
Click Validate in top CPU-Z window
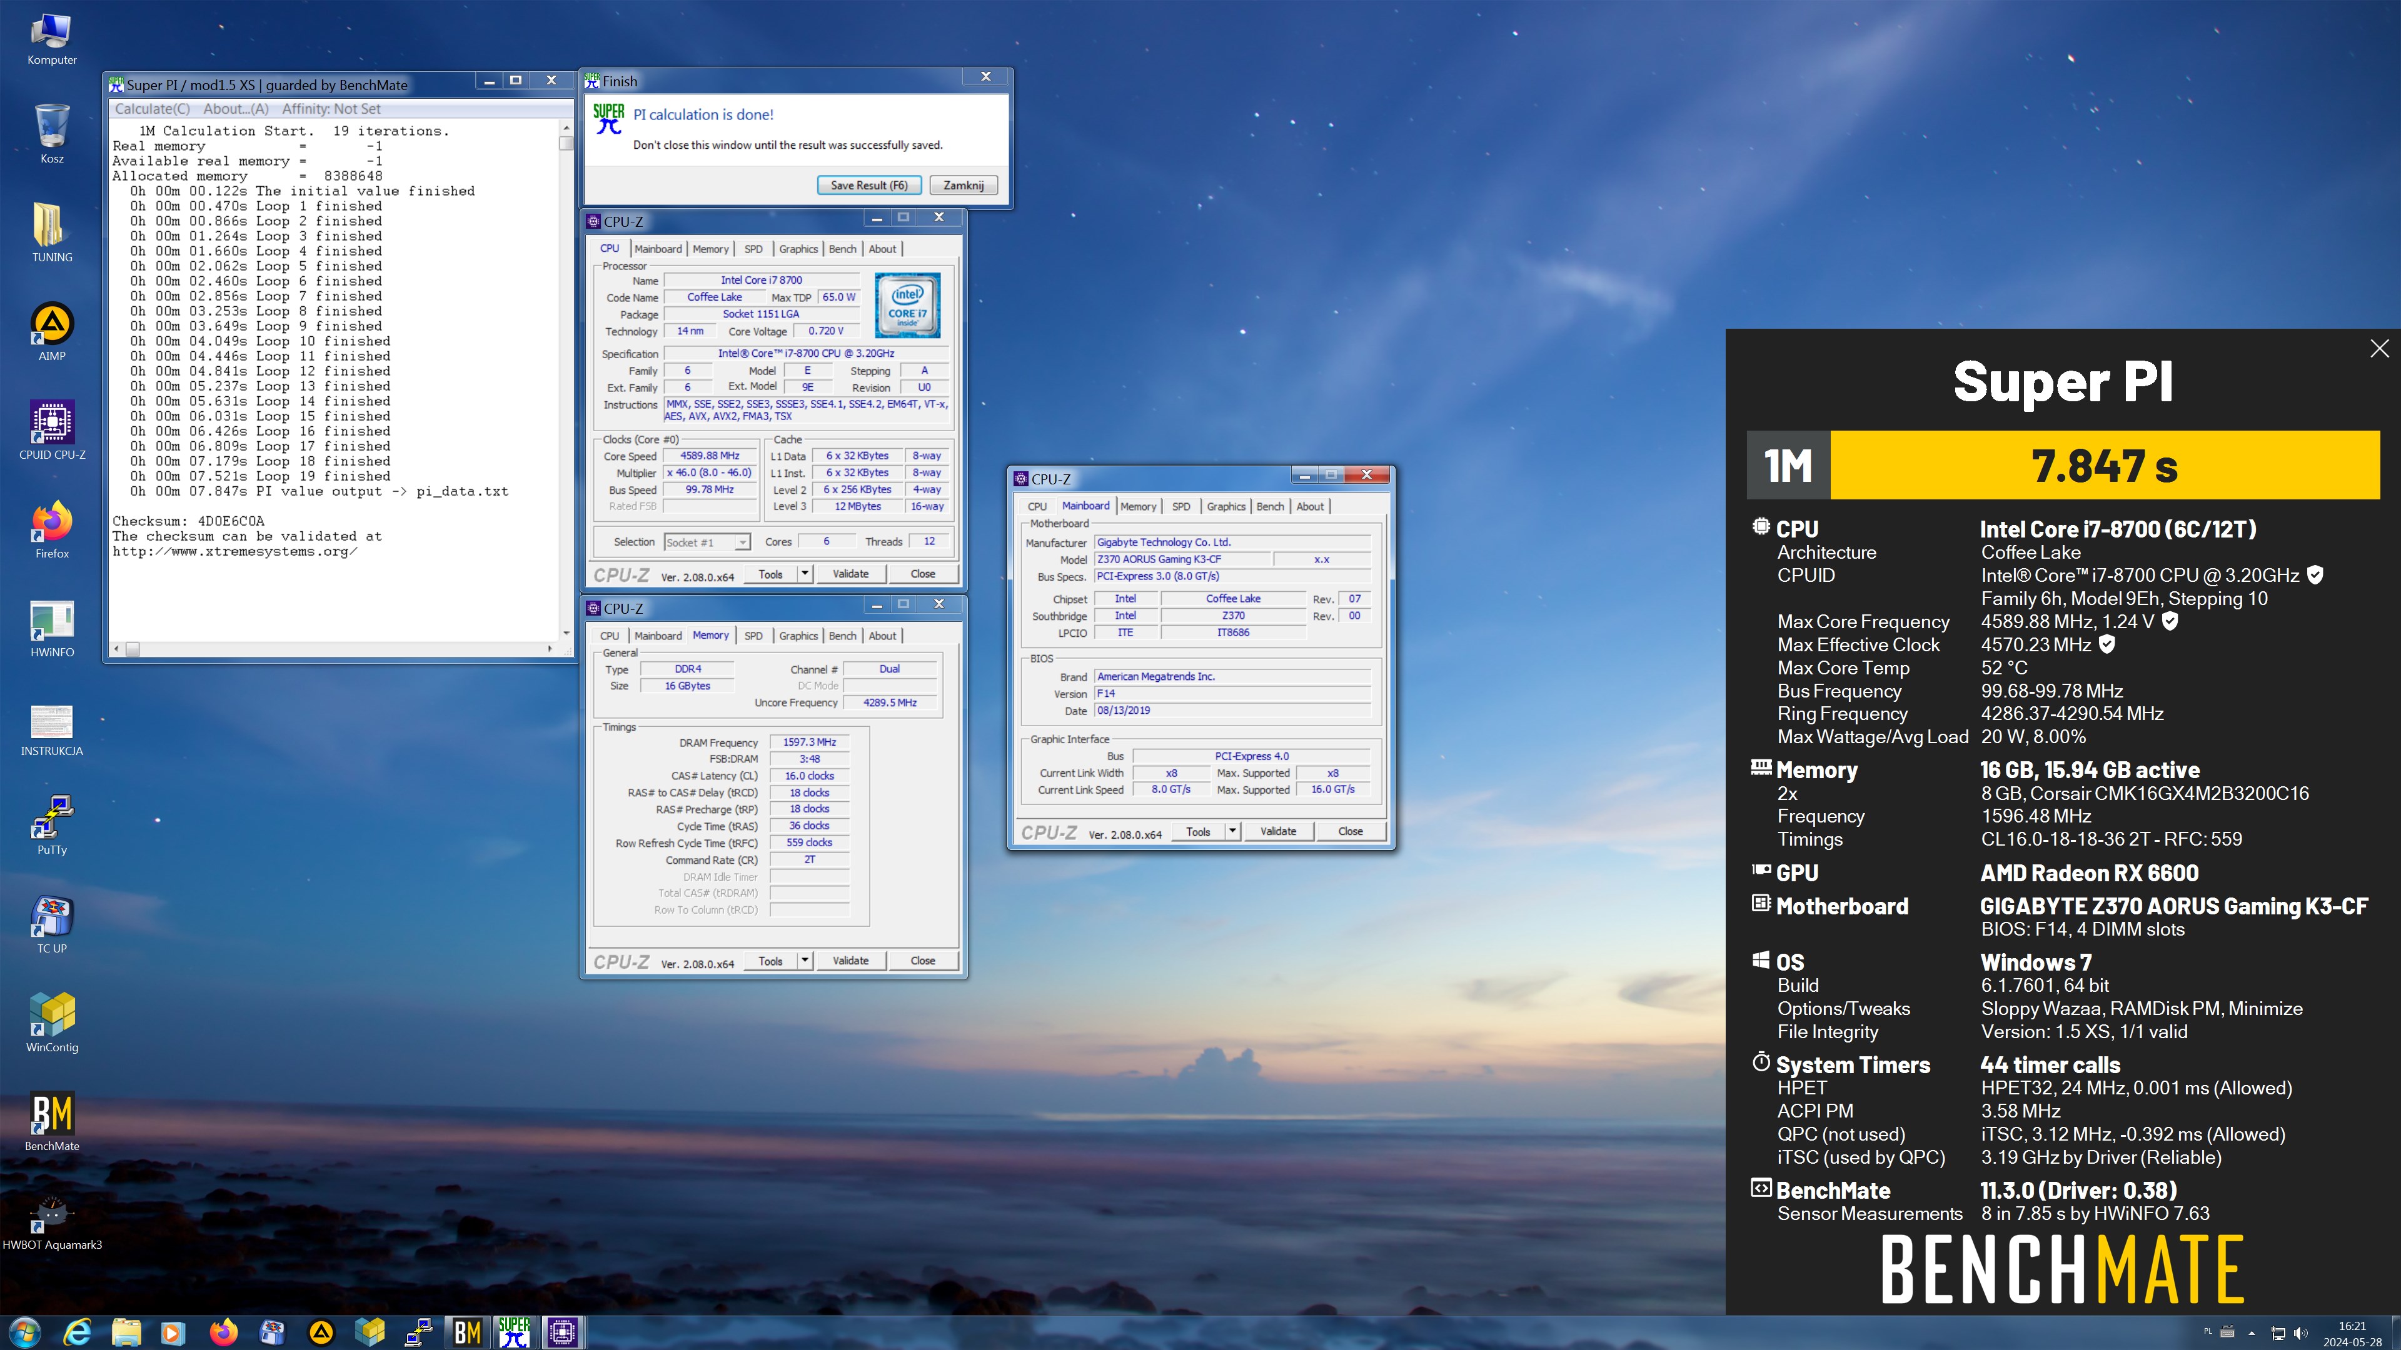point(850,574)
